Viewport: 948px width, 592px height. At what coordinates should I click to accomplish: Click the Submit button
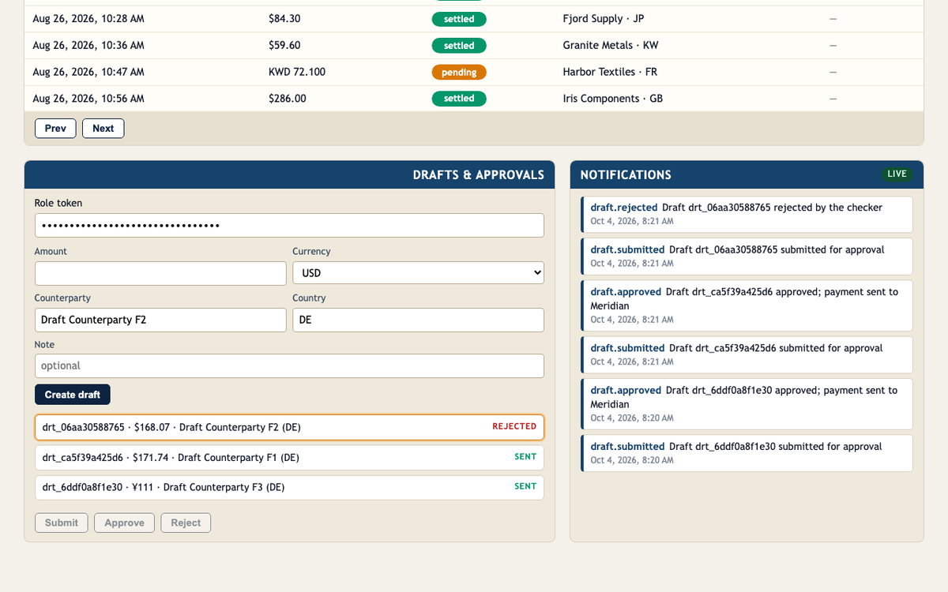point(62,523)
